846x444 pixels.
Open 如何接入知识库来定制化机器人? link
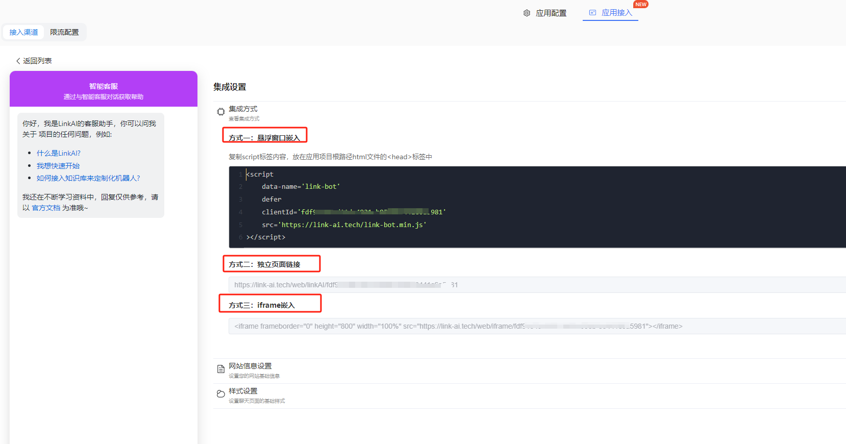point(88,178)
